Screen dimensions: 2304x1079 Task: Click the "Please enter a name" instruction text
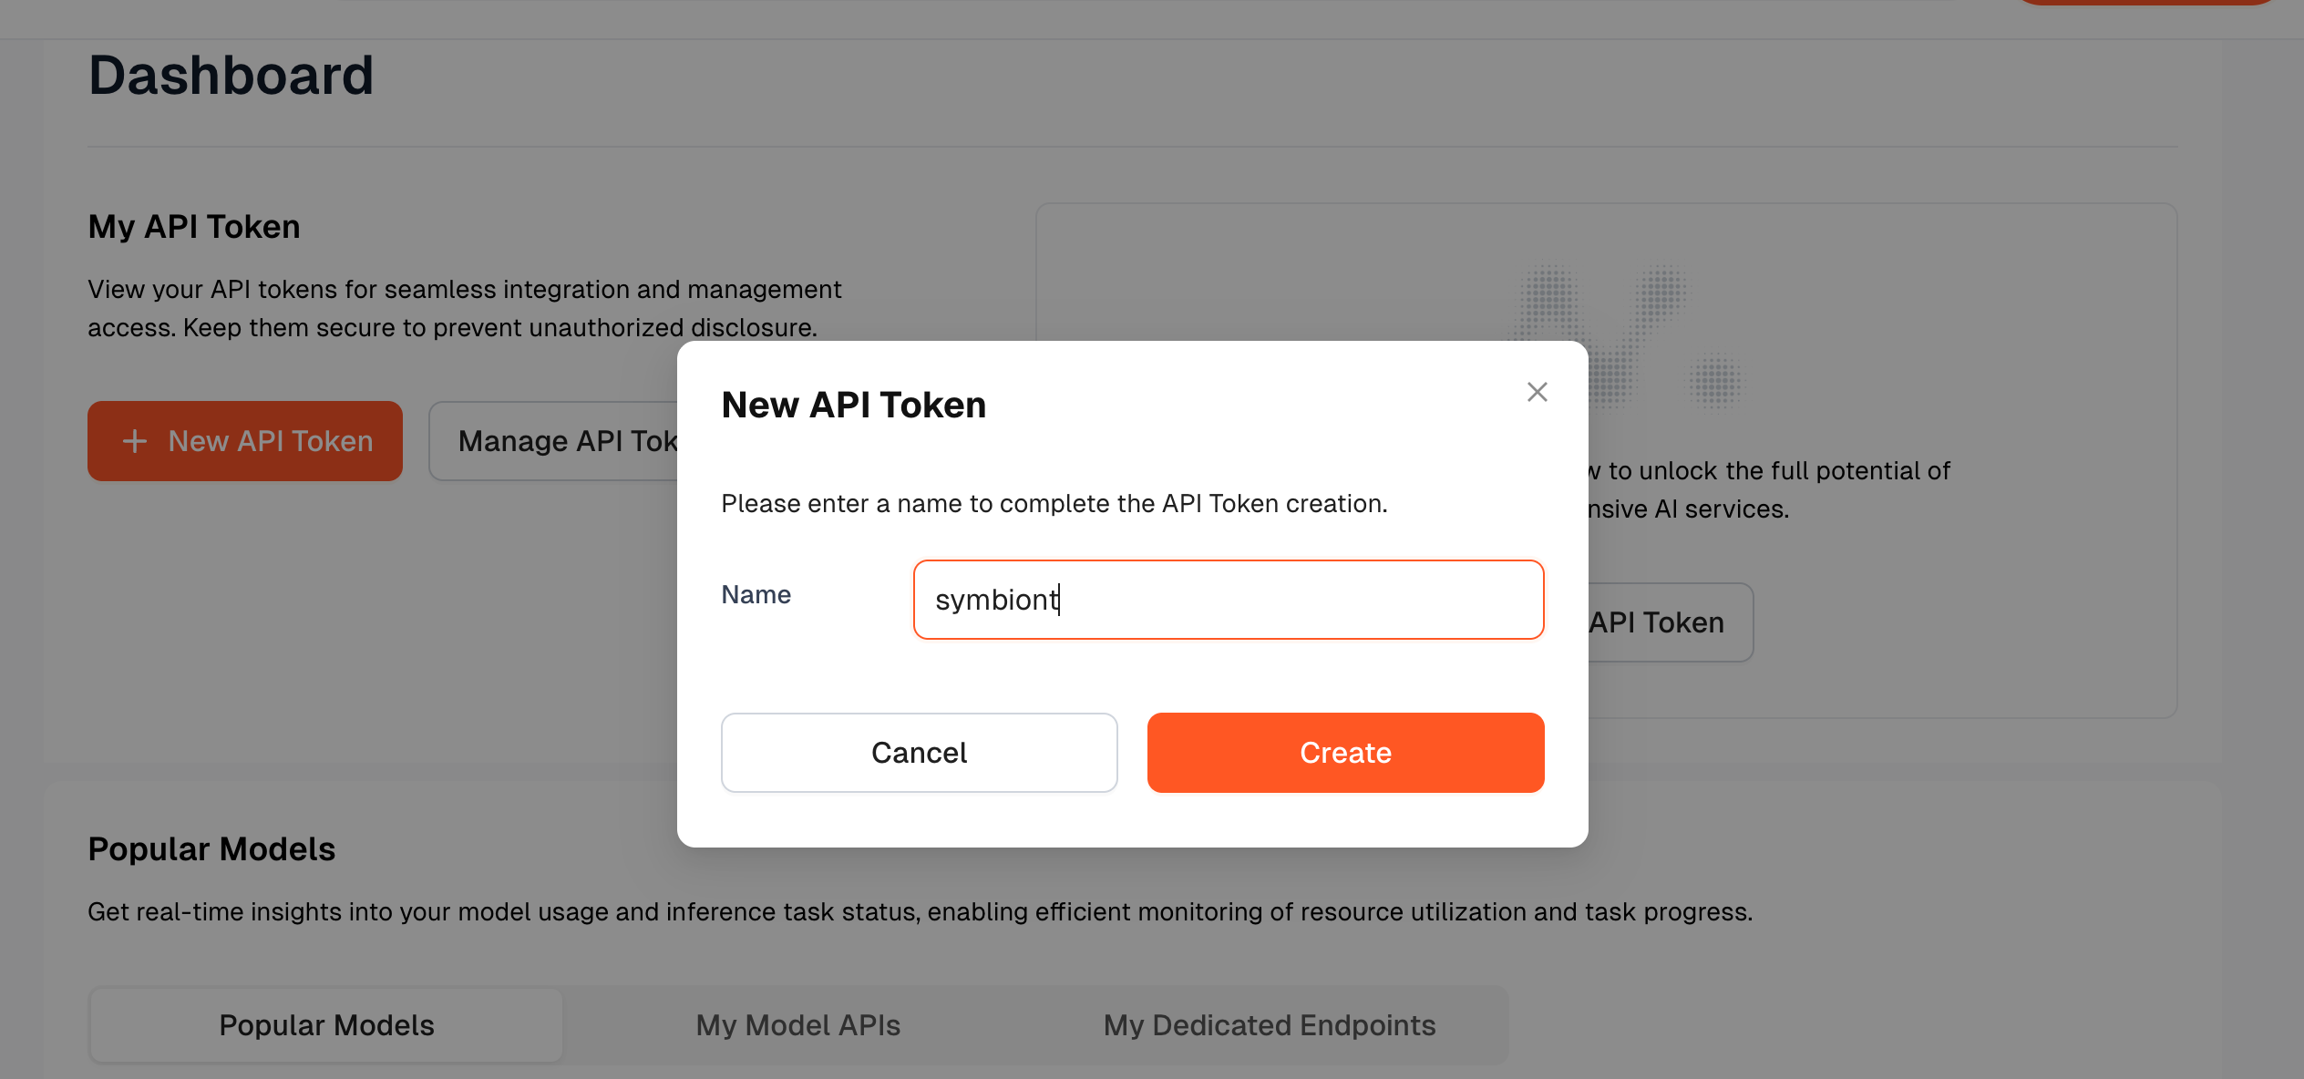(x=1054, y=503)
